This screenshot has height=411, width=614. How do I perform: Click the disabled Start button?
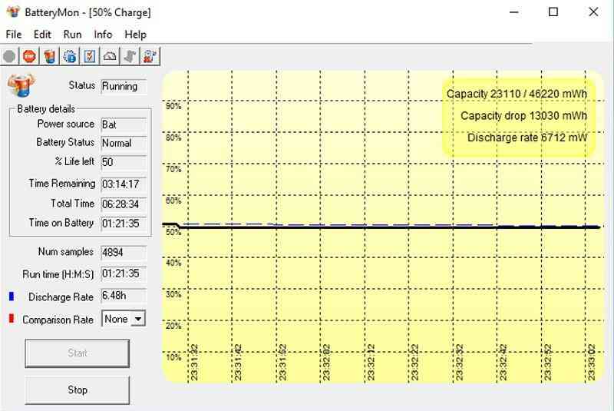pyautogui.click(x=78, y=353)
